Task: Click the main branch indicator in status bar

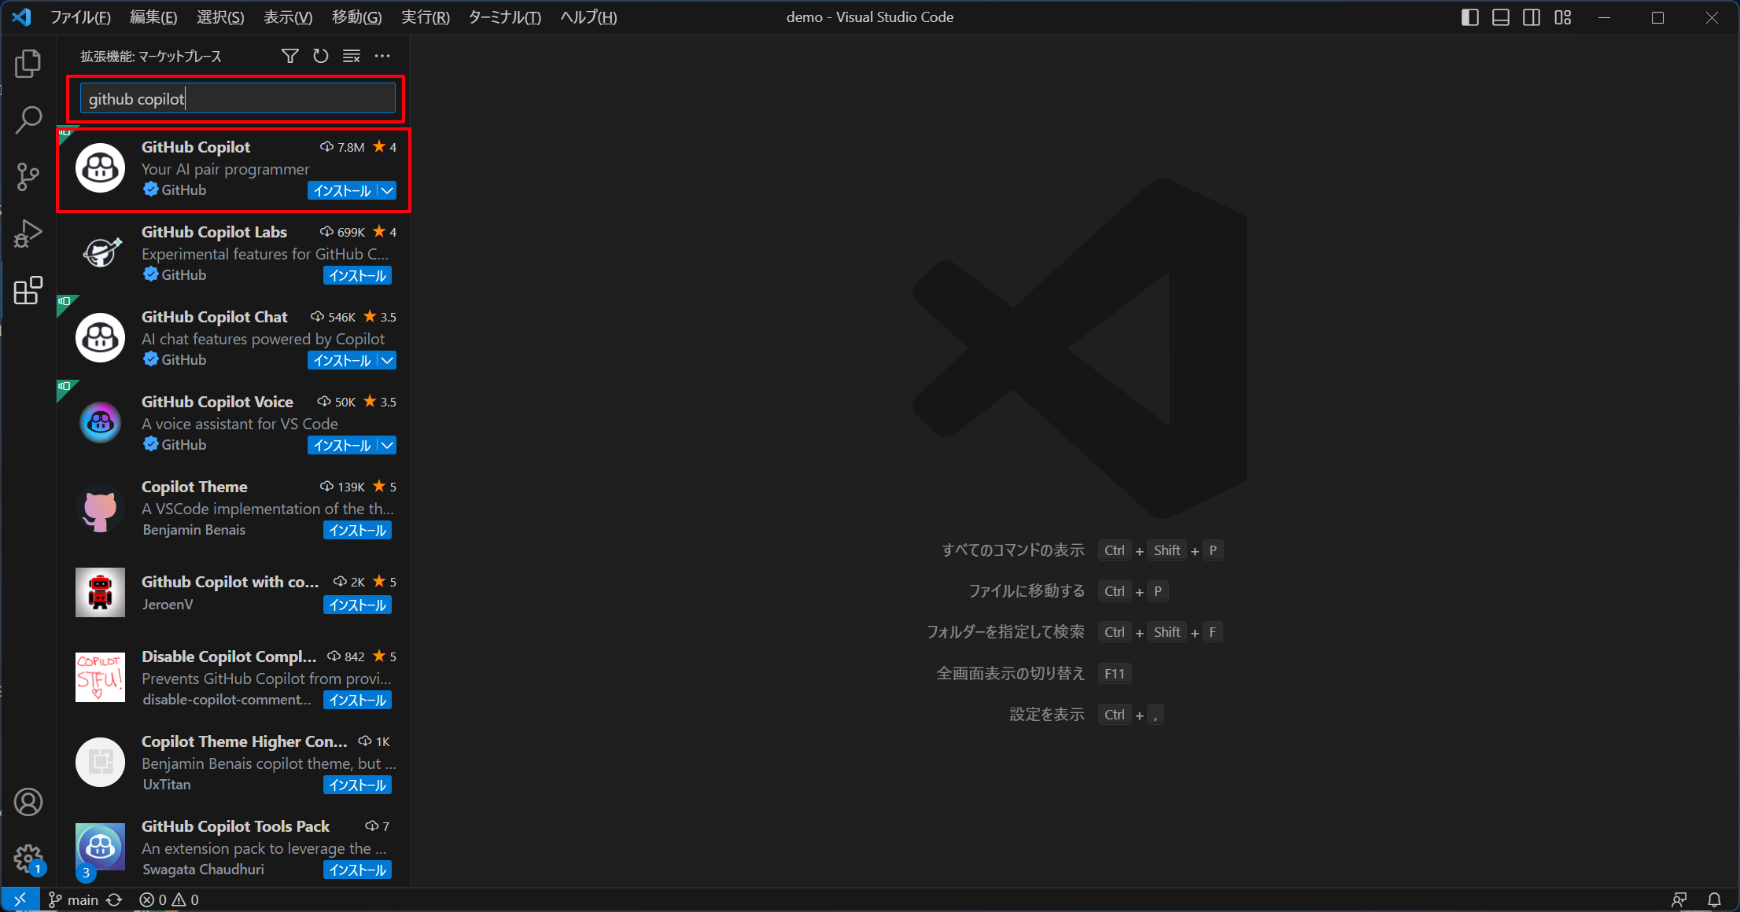Action: click(74, 899)
